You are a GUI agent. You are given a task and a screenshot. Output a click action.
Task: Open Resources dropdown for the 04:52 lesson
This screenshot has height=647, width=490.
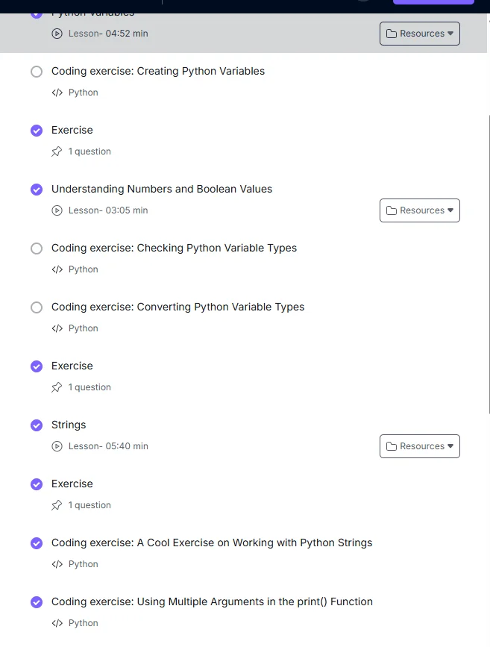[x=419, y=34]
